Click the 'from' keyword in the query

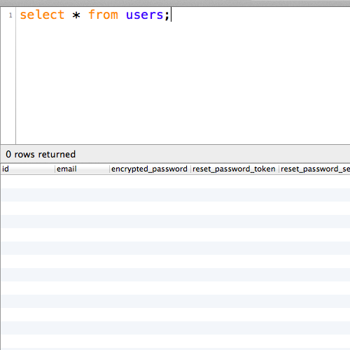pos(103,15)
